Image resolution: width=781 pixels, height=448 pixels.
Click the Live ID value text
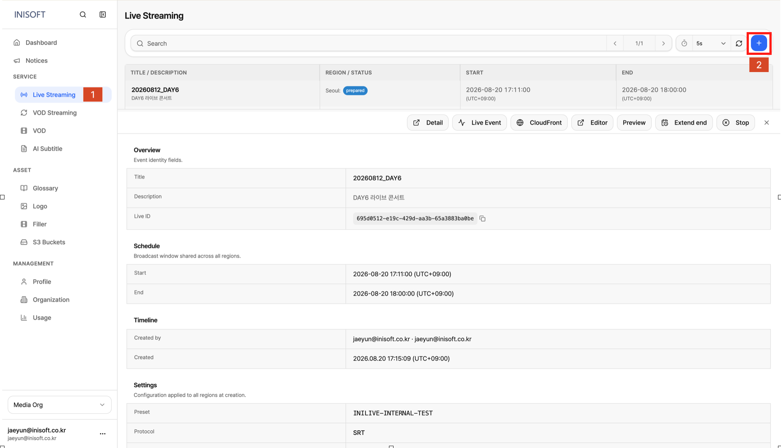(415, 218)
